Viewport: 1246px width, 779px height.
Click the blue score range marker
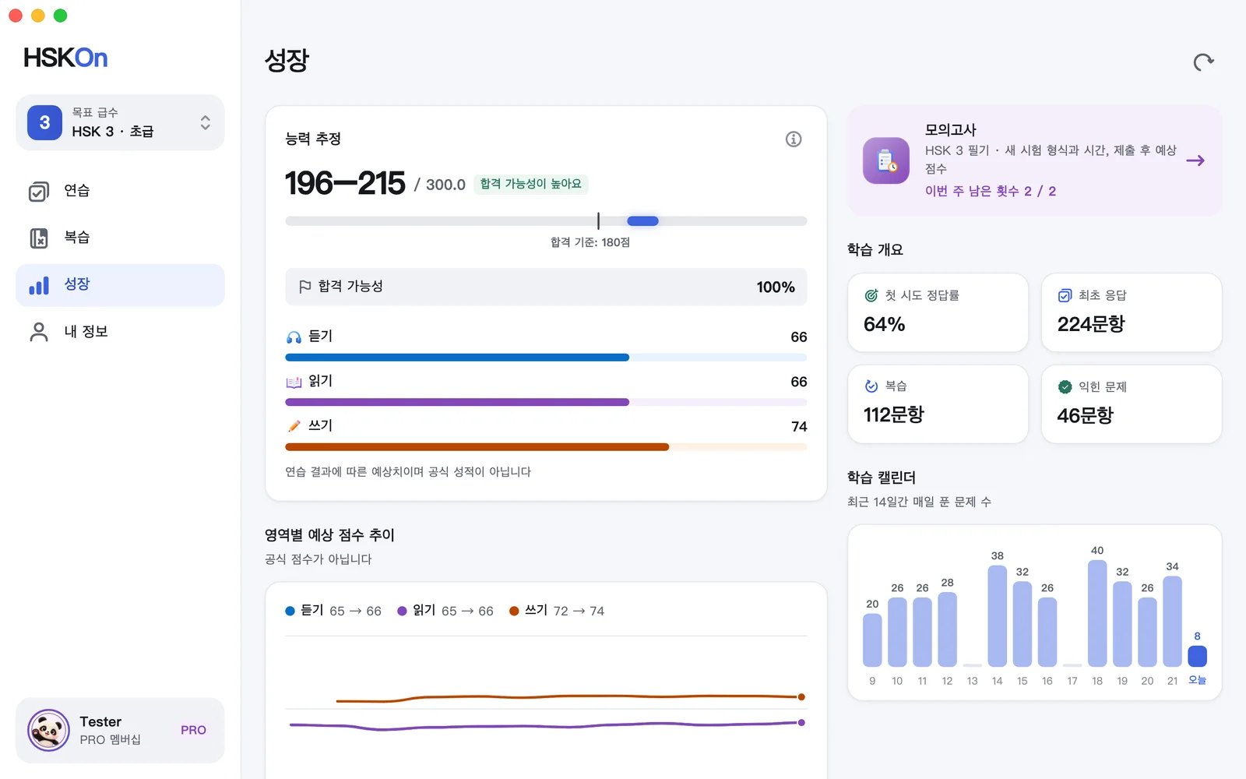[x=642, y=221]
